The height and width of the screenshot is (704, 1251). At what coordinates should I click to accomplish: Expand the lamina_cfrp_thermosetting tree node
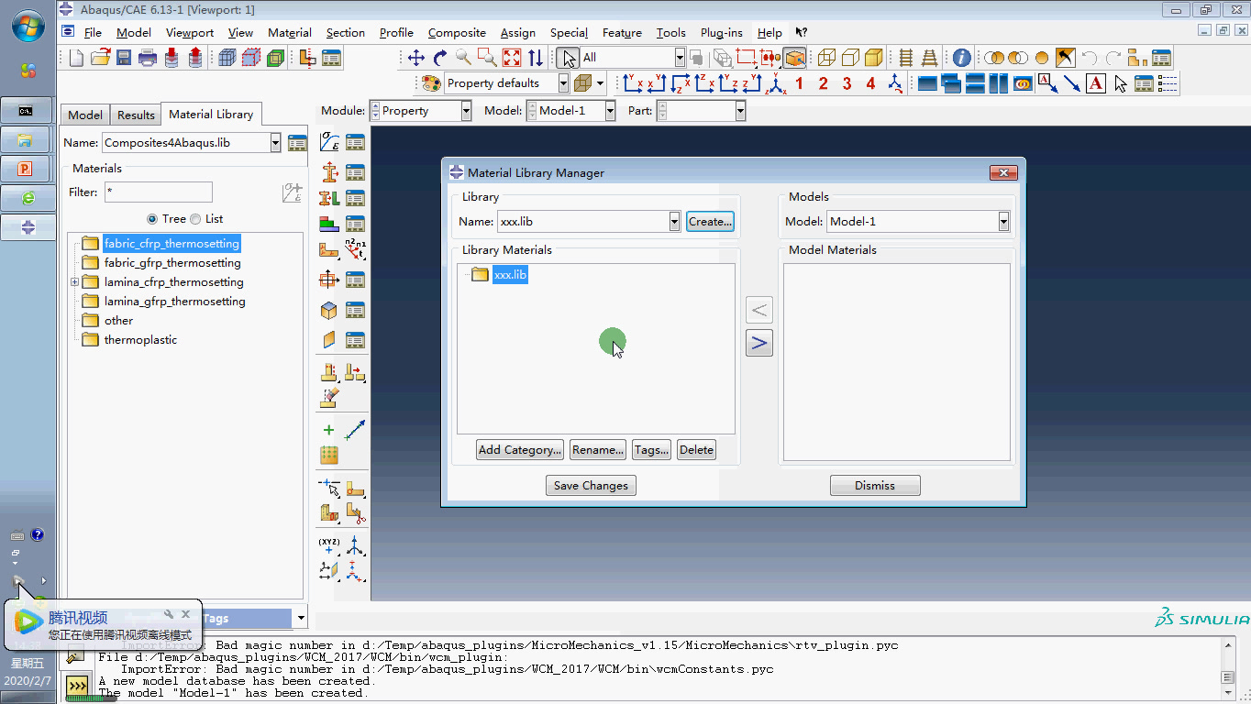click(x=74, y=282)
